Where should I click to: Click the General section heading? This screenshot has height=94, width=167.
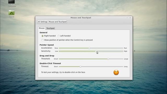tap(44, 32)
